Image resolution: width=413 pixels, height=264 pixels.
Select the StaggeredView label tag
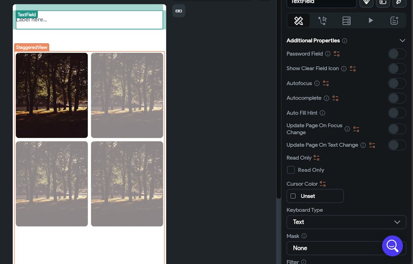tap(32, 47)
